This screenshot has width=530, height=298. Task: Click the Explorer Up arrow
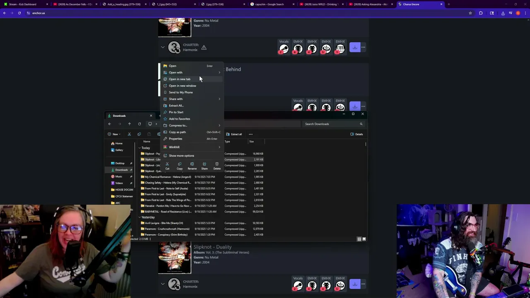click(x=129, y=124)
